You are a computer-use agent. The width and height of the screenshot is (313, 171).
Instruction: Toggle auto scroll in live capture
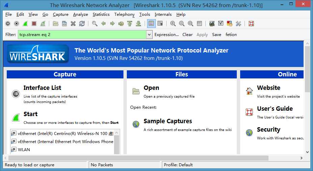tap(160, 24)
